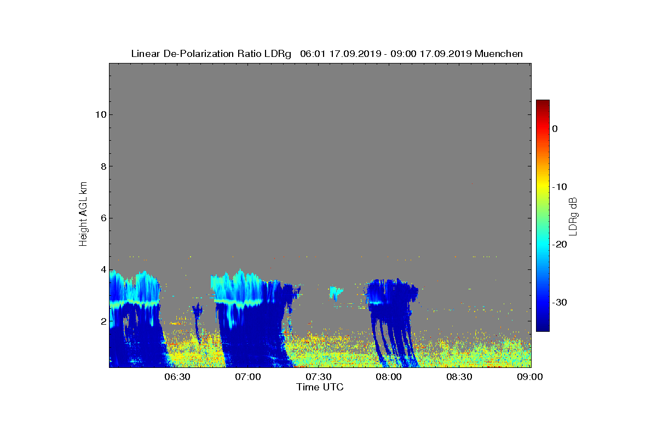This screenshot has height=438, width=657.
Task: Click the 6 km height tick label
Action: pyautogui.click(x=102, y=218)
